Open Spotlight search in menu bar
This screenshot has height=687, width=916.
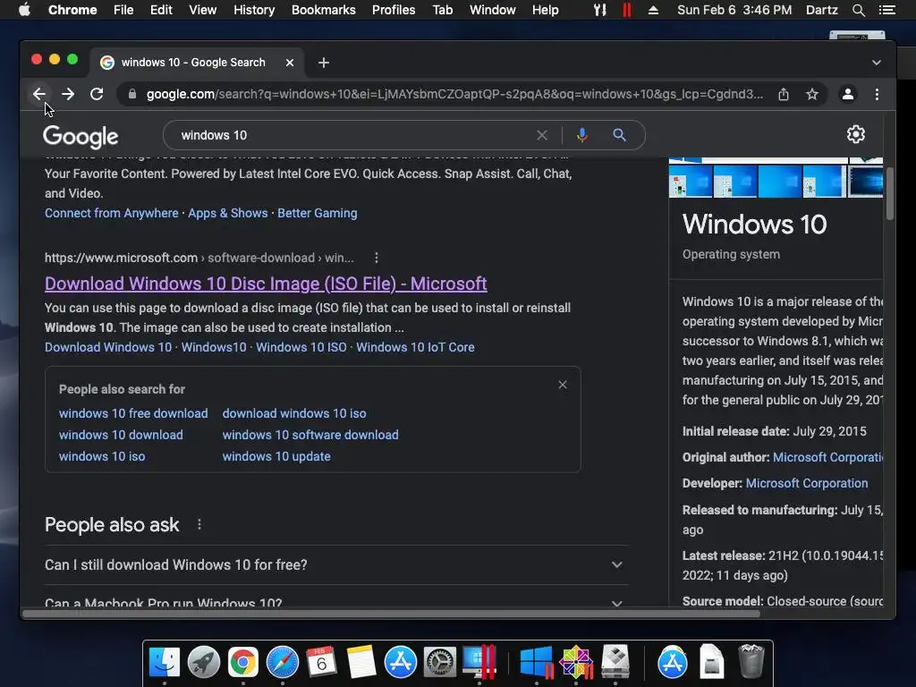tap(858, 10)
